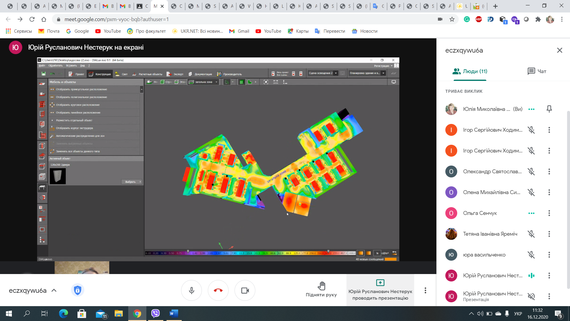
Task: Click the camera permission icon in address bar
Action: (440, 19)
